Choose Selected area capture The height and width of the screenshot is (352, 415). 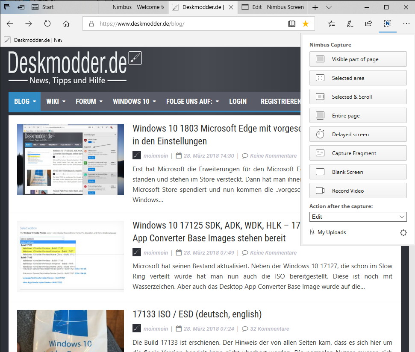(358, 78)
